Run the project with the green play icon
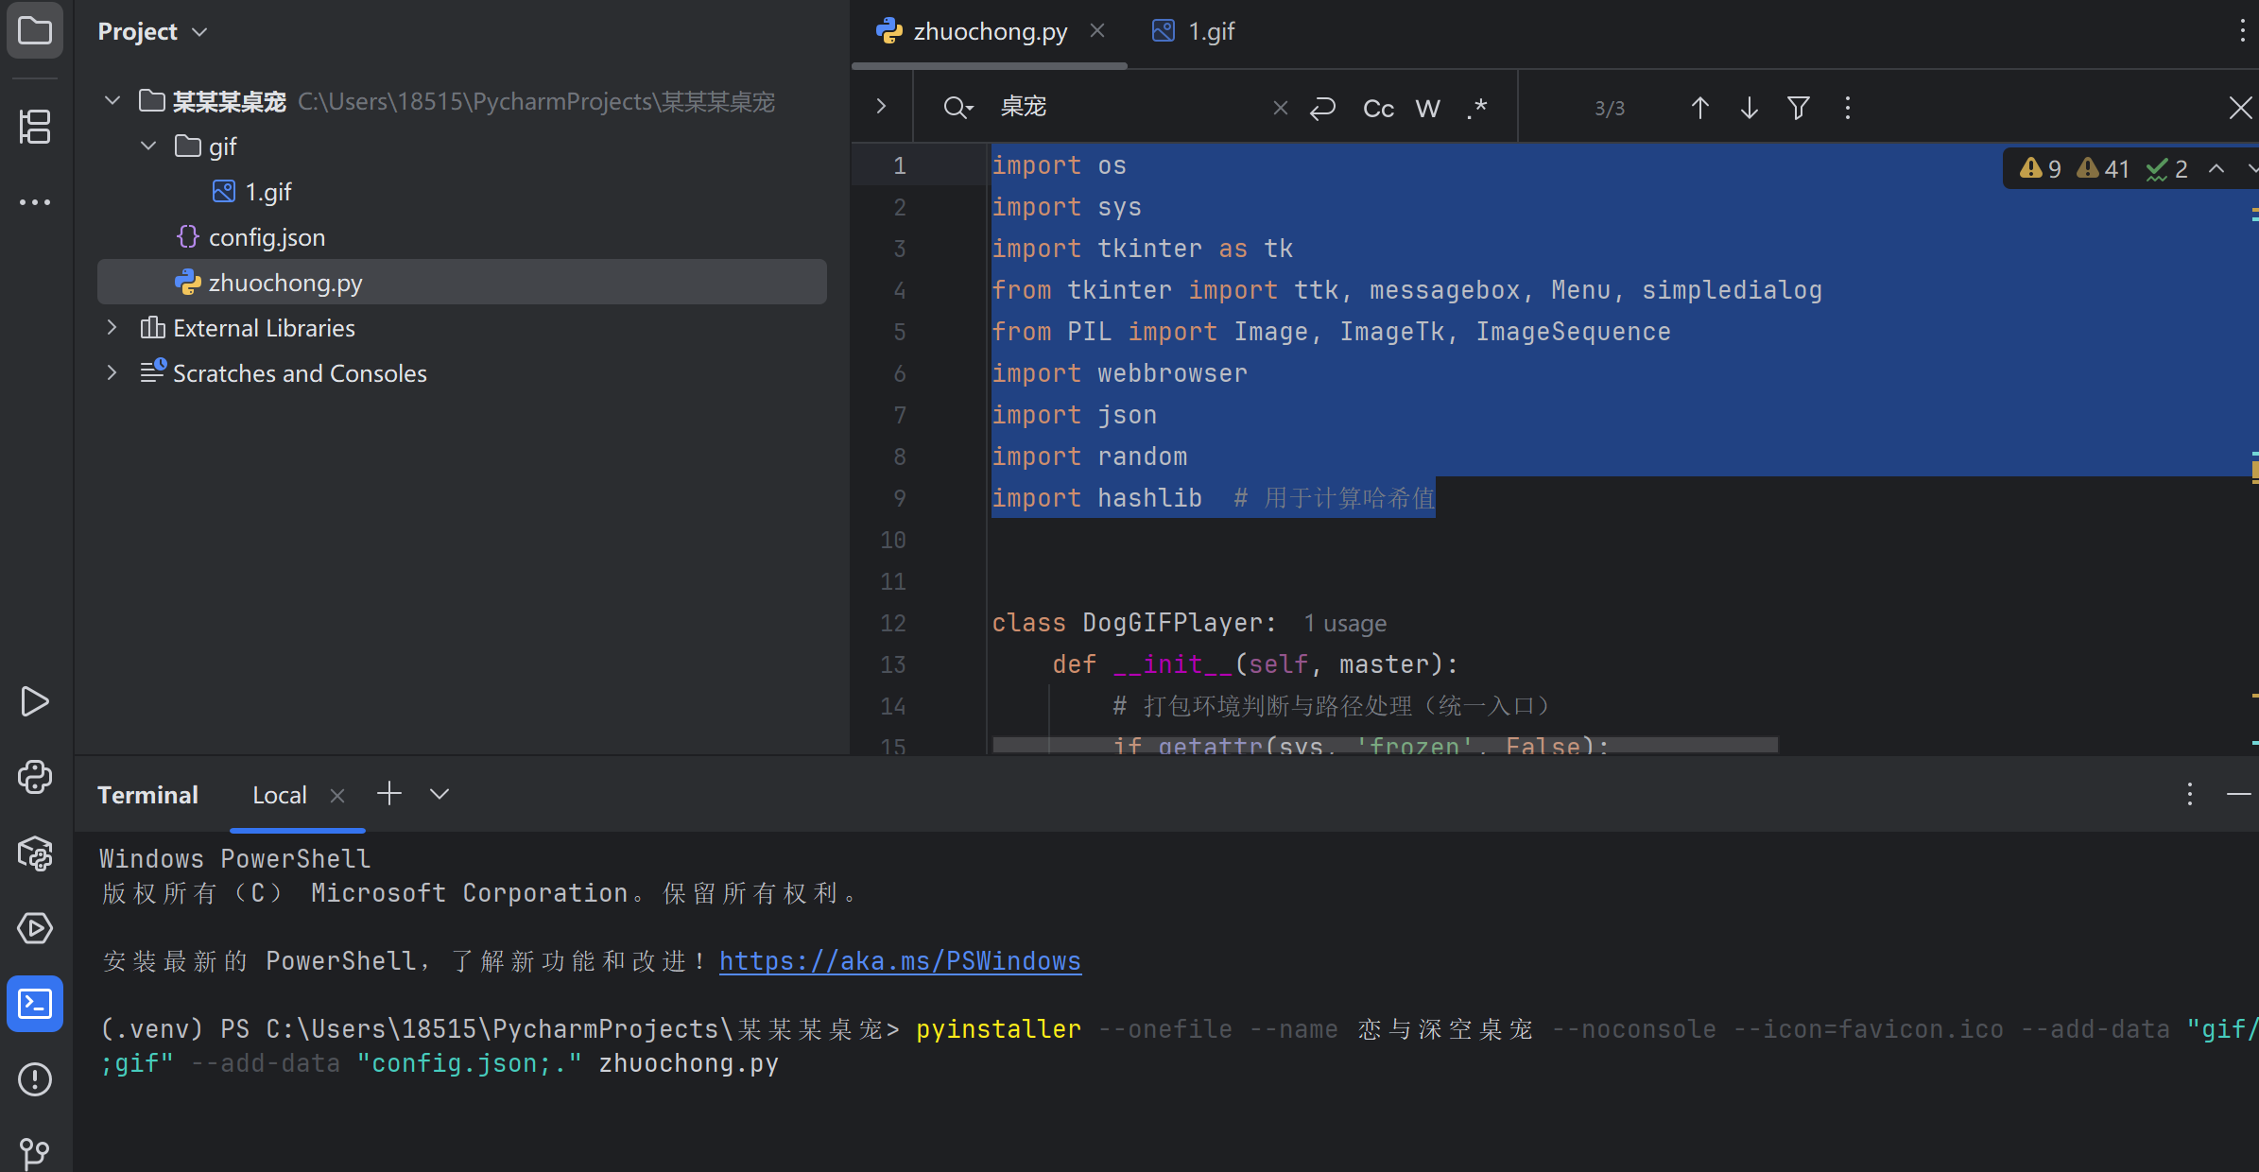Image resolution: width=2259 pixels, height=1172 pixels. [35, 701]
